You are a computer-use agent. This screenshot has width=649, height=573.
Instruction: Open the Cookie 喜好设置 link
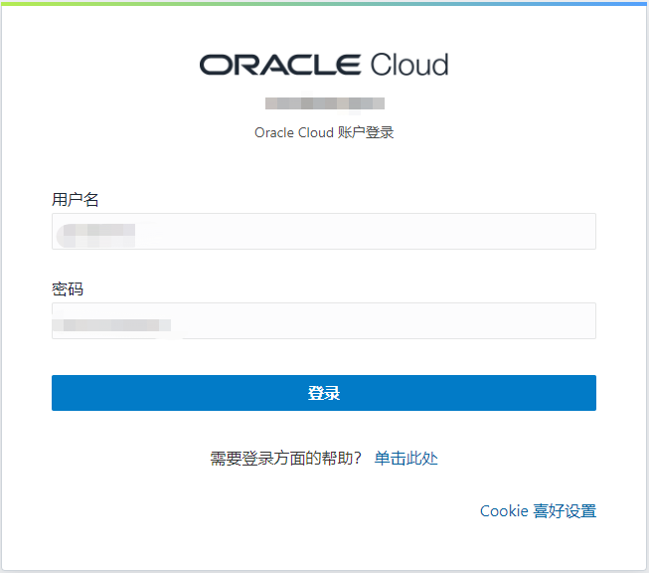(538, 511)
